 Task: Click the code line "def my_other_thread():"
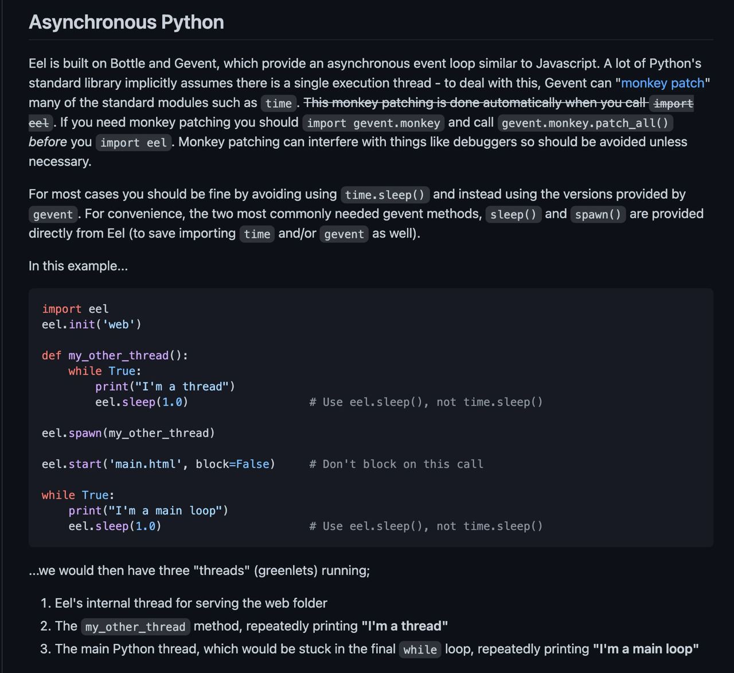pyautogui.click(x=115, y=355)
